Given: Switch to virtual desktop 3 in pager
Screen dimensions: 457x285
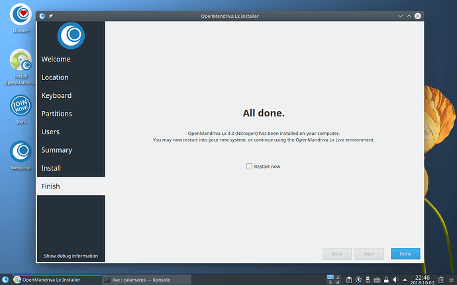Looking at the screenshot, I should pyautogui.click(x=330, y=282).
